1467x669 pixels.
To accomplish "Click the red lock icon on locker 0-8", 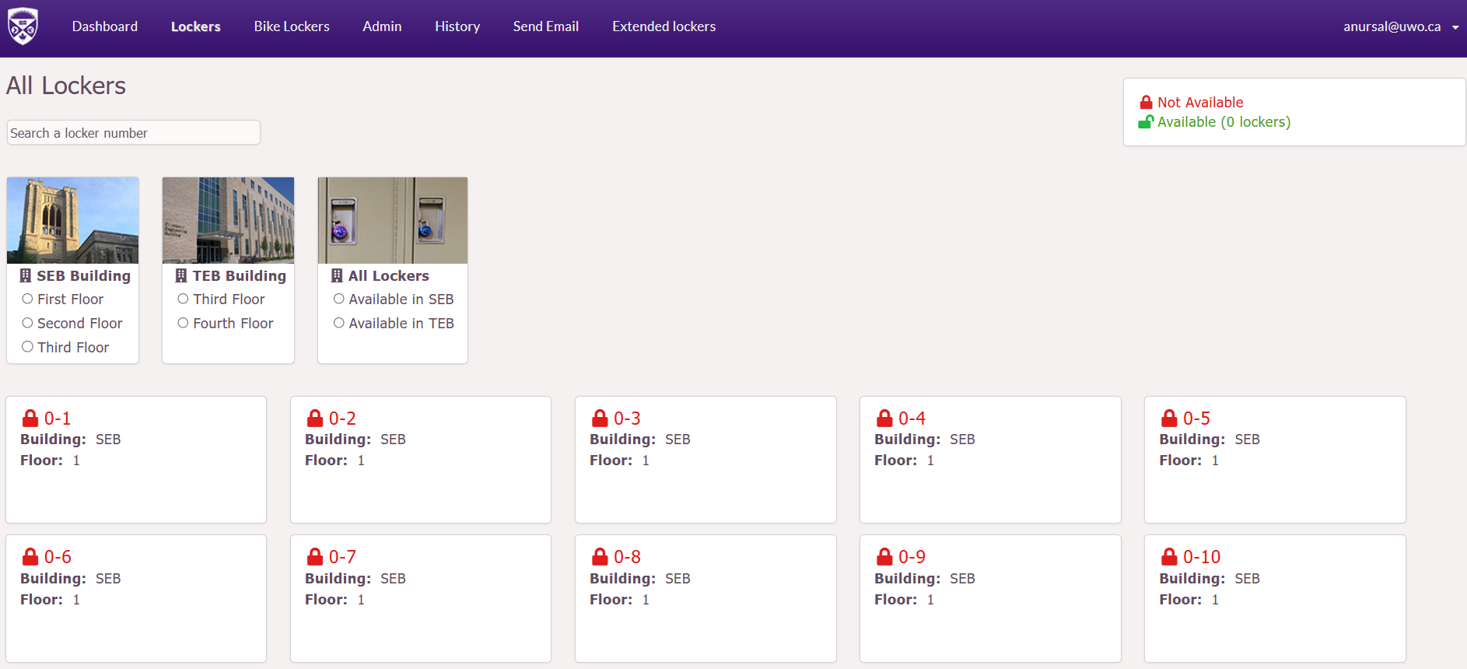I will coord(600,557).
